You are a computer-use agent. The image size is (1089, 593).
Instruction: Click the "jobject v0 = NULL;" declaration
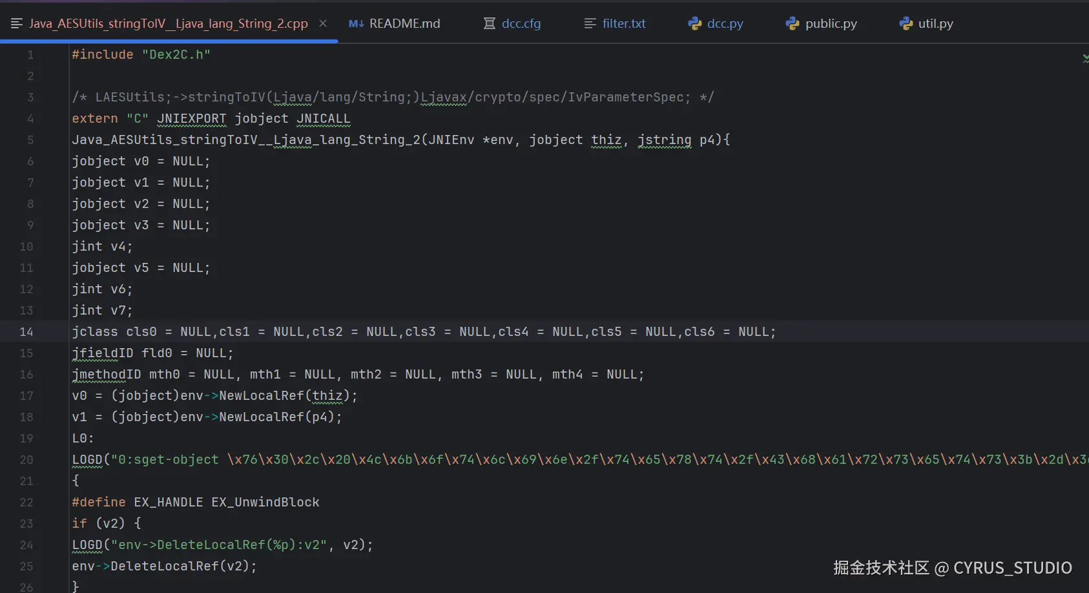pos(141,161)
